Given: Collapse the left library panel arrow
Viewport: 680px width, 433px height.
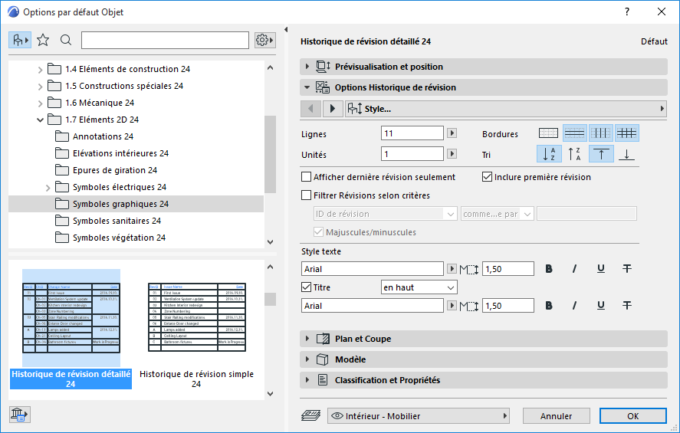Looking at the screenshot, I should (286, 30).
